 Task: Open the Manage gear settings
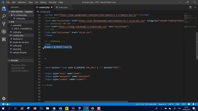click(x=4, y=98)
